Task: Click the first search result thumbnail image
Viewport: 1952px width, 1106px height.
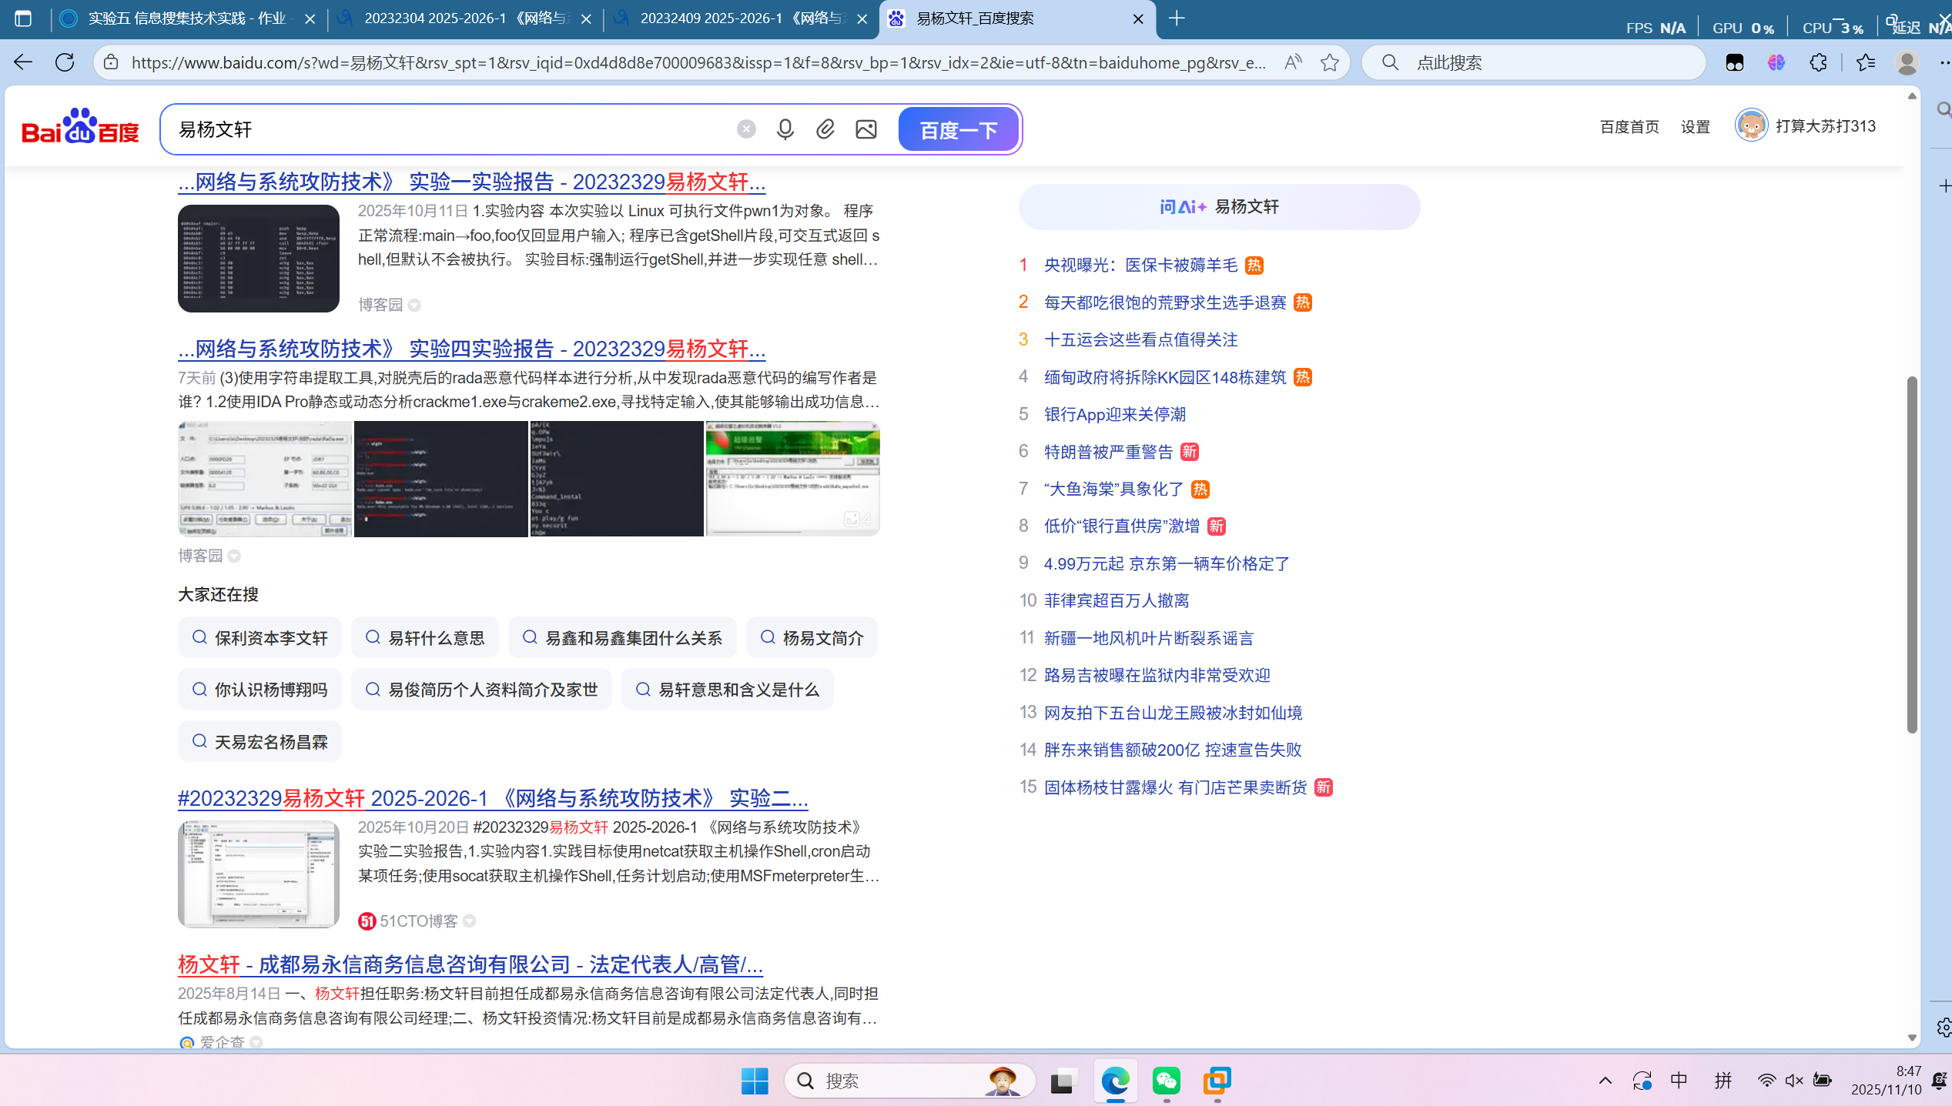Action: 257,259
